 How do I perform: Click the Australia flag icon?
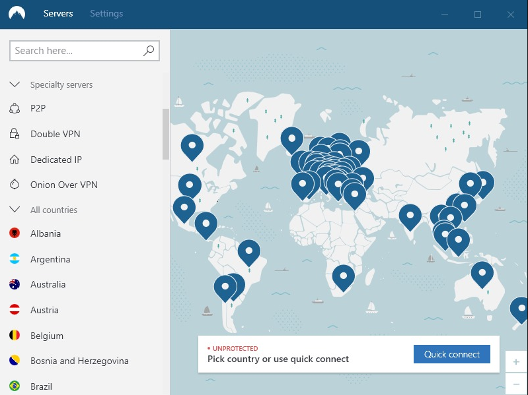[15, 284]
